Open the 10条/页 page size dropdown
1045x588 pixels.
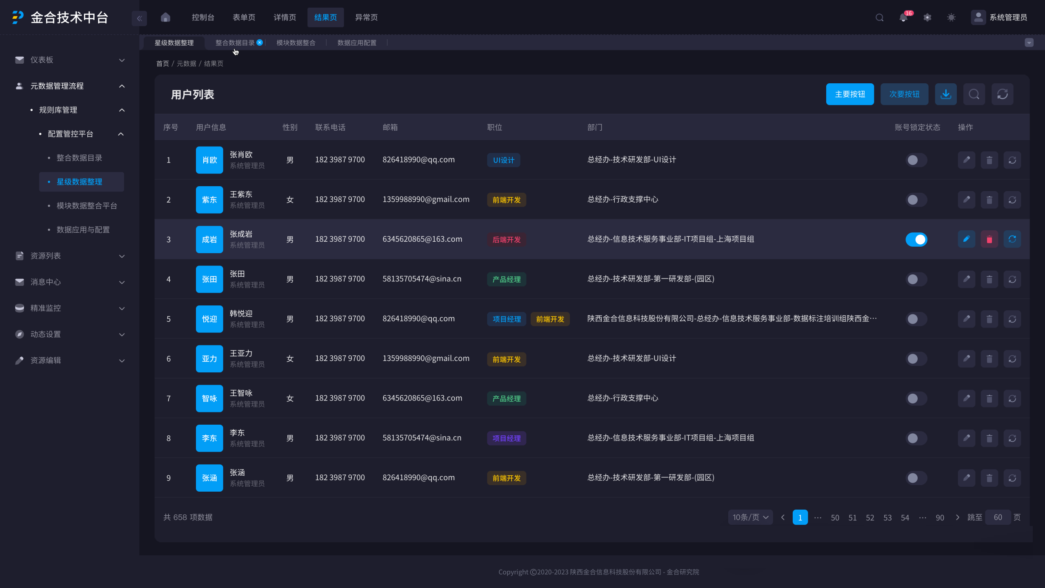point(750,517)
